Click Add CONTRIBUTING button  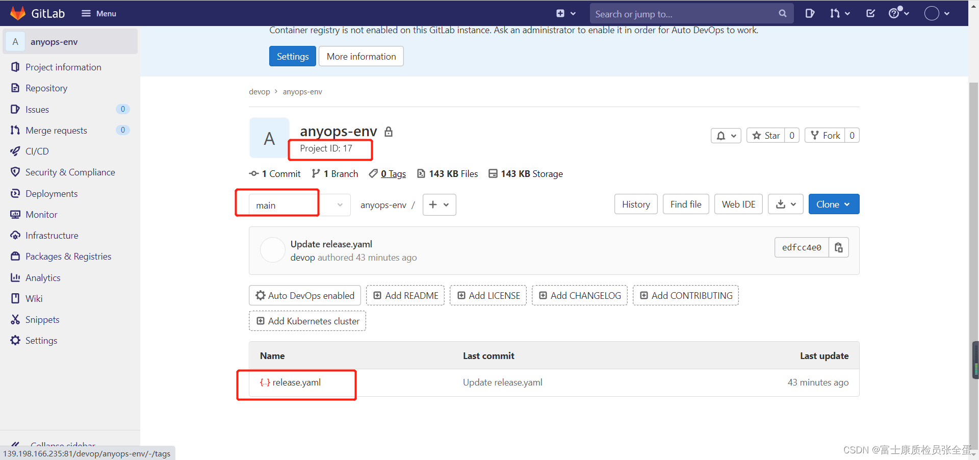(x=686, y=296)
